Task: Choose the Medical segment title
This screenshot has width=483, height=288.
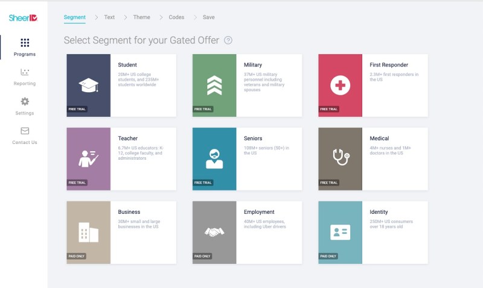Action: (x=379, y=139)
